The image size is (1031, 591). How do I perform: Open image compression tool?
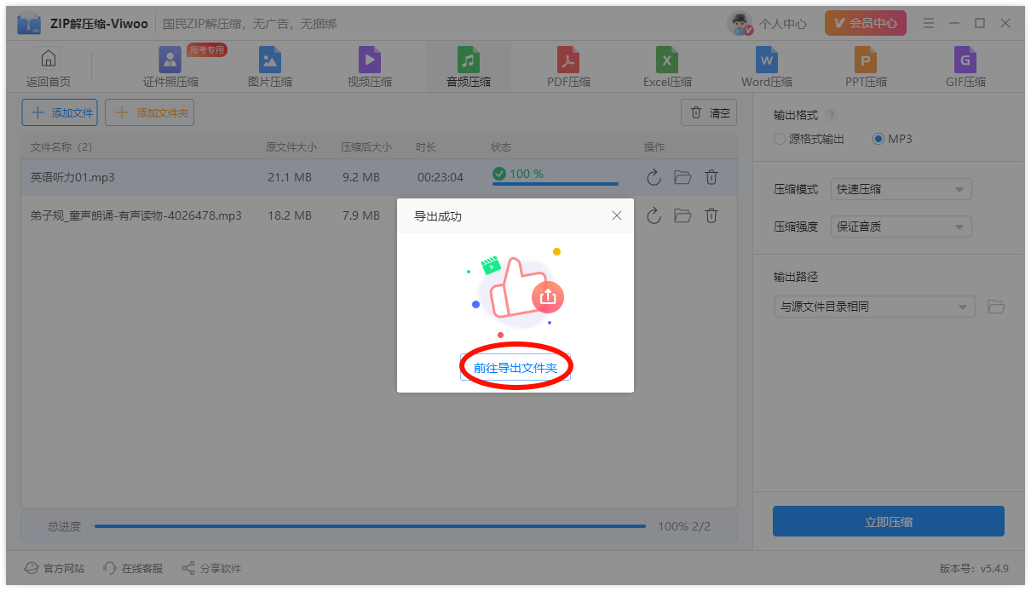tap(270, 68)
